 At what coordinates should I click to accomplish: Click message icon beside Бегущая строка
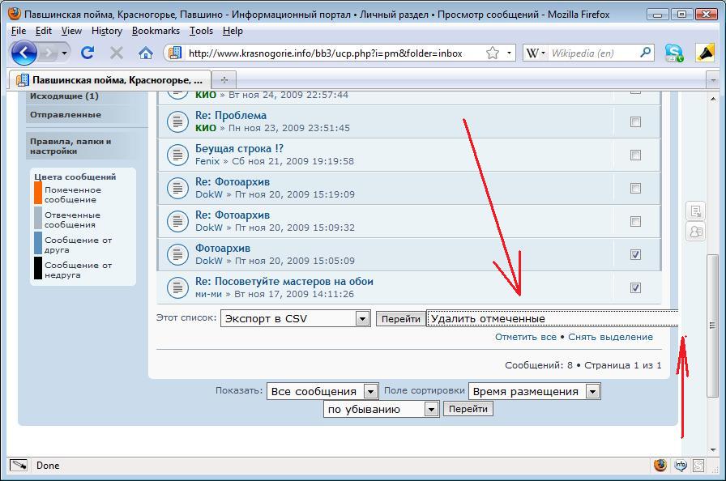(177, 155)
